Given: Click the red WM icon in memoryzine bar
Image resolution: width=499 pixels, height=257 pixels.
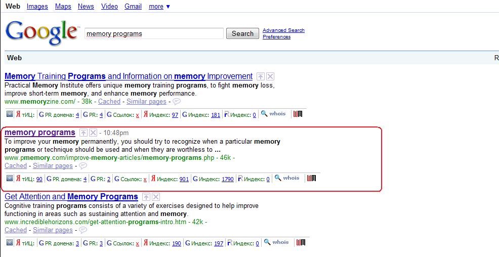Looking at the screenshot, I should (298, 114).
